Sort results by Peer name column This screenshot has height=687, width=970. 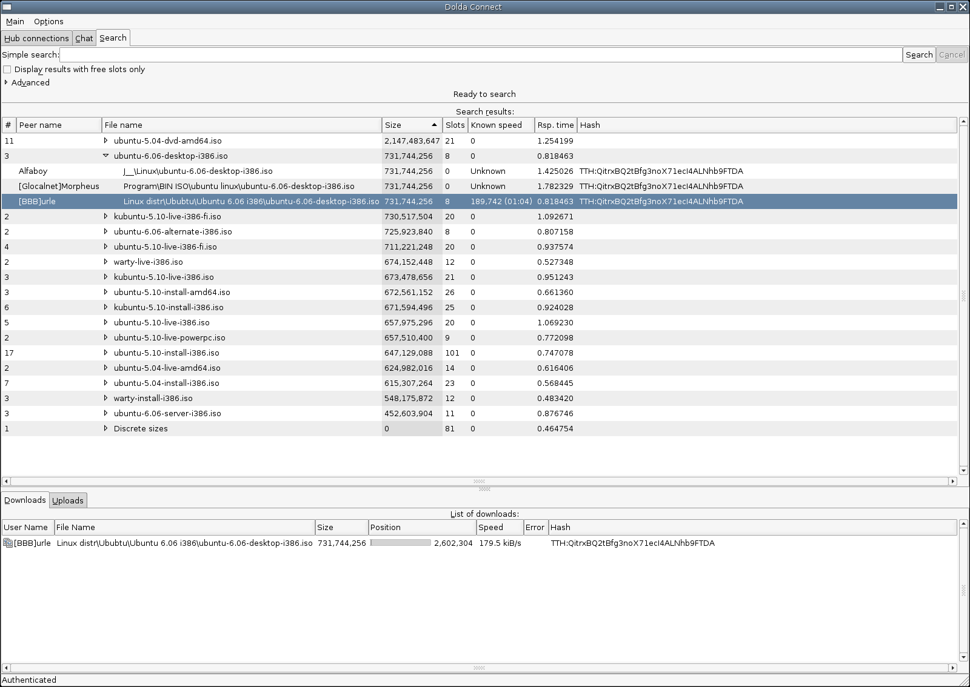59,125
